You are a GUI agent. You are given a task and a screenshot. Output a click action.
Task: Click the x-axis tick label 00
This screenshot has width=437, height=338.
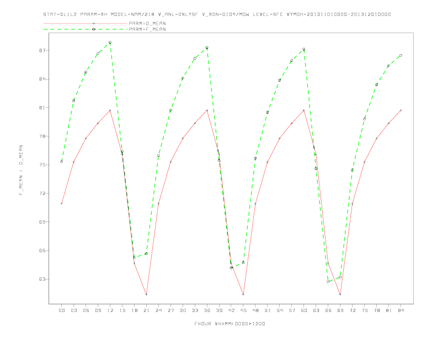click(62, 310)
